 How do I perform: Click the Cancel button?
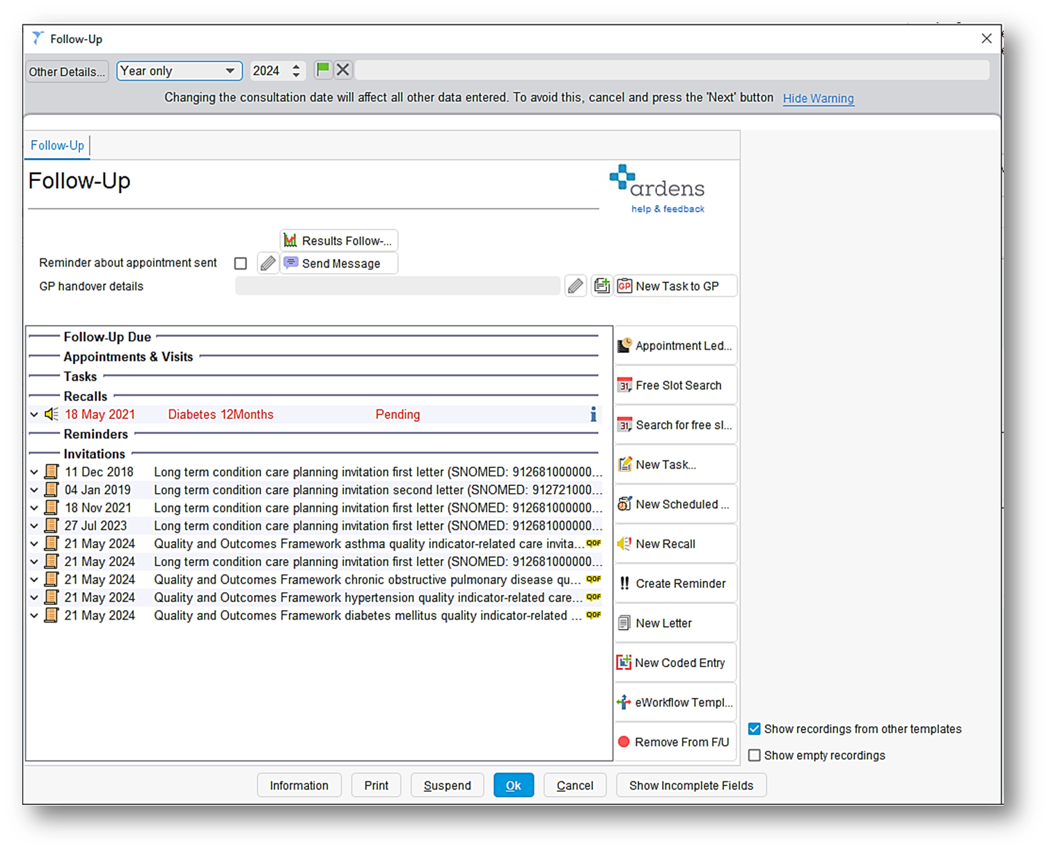(575, 786)
